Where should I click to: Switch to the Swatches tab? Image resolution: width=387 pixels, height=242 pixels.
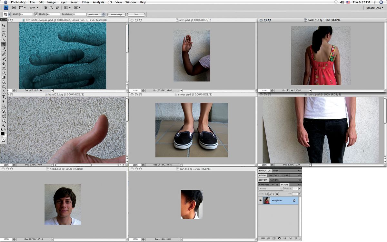(273, 175)
